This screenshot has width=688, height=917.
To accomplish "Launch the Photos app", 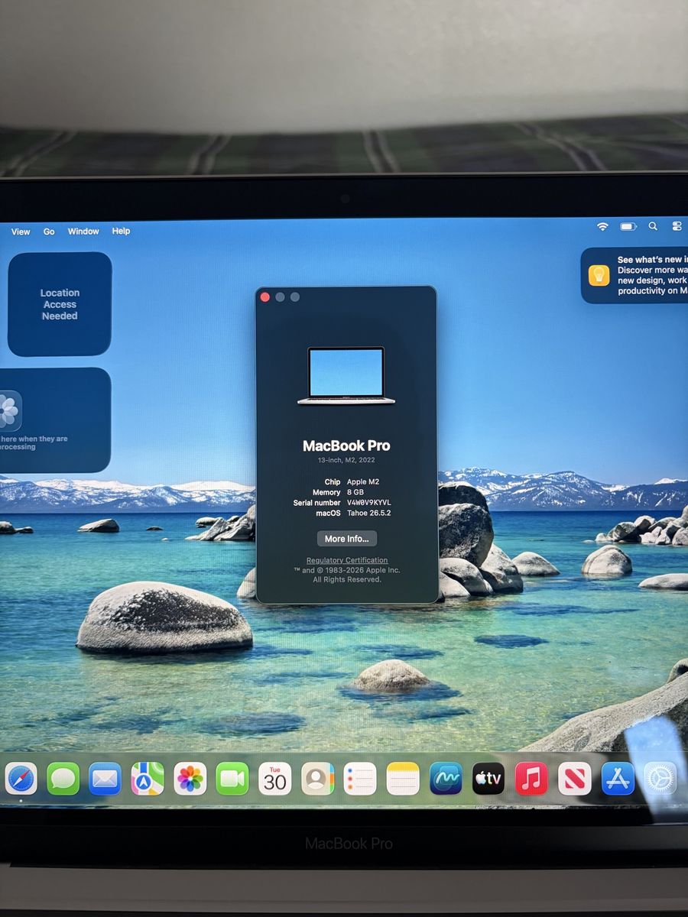I will tap(190, 779).
